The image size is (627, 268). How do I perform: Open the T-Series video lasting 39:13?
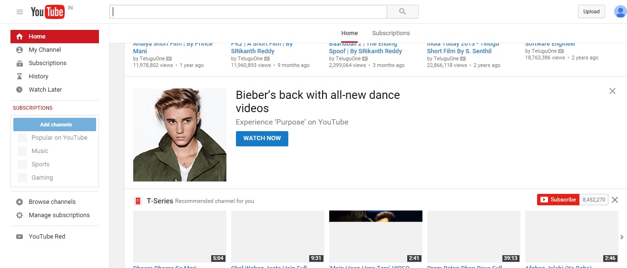(474, 237)
